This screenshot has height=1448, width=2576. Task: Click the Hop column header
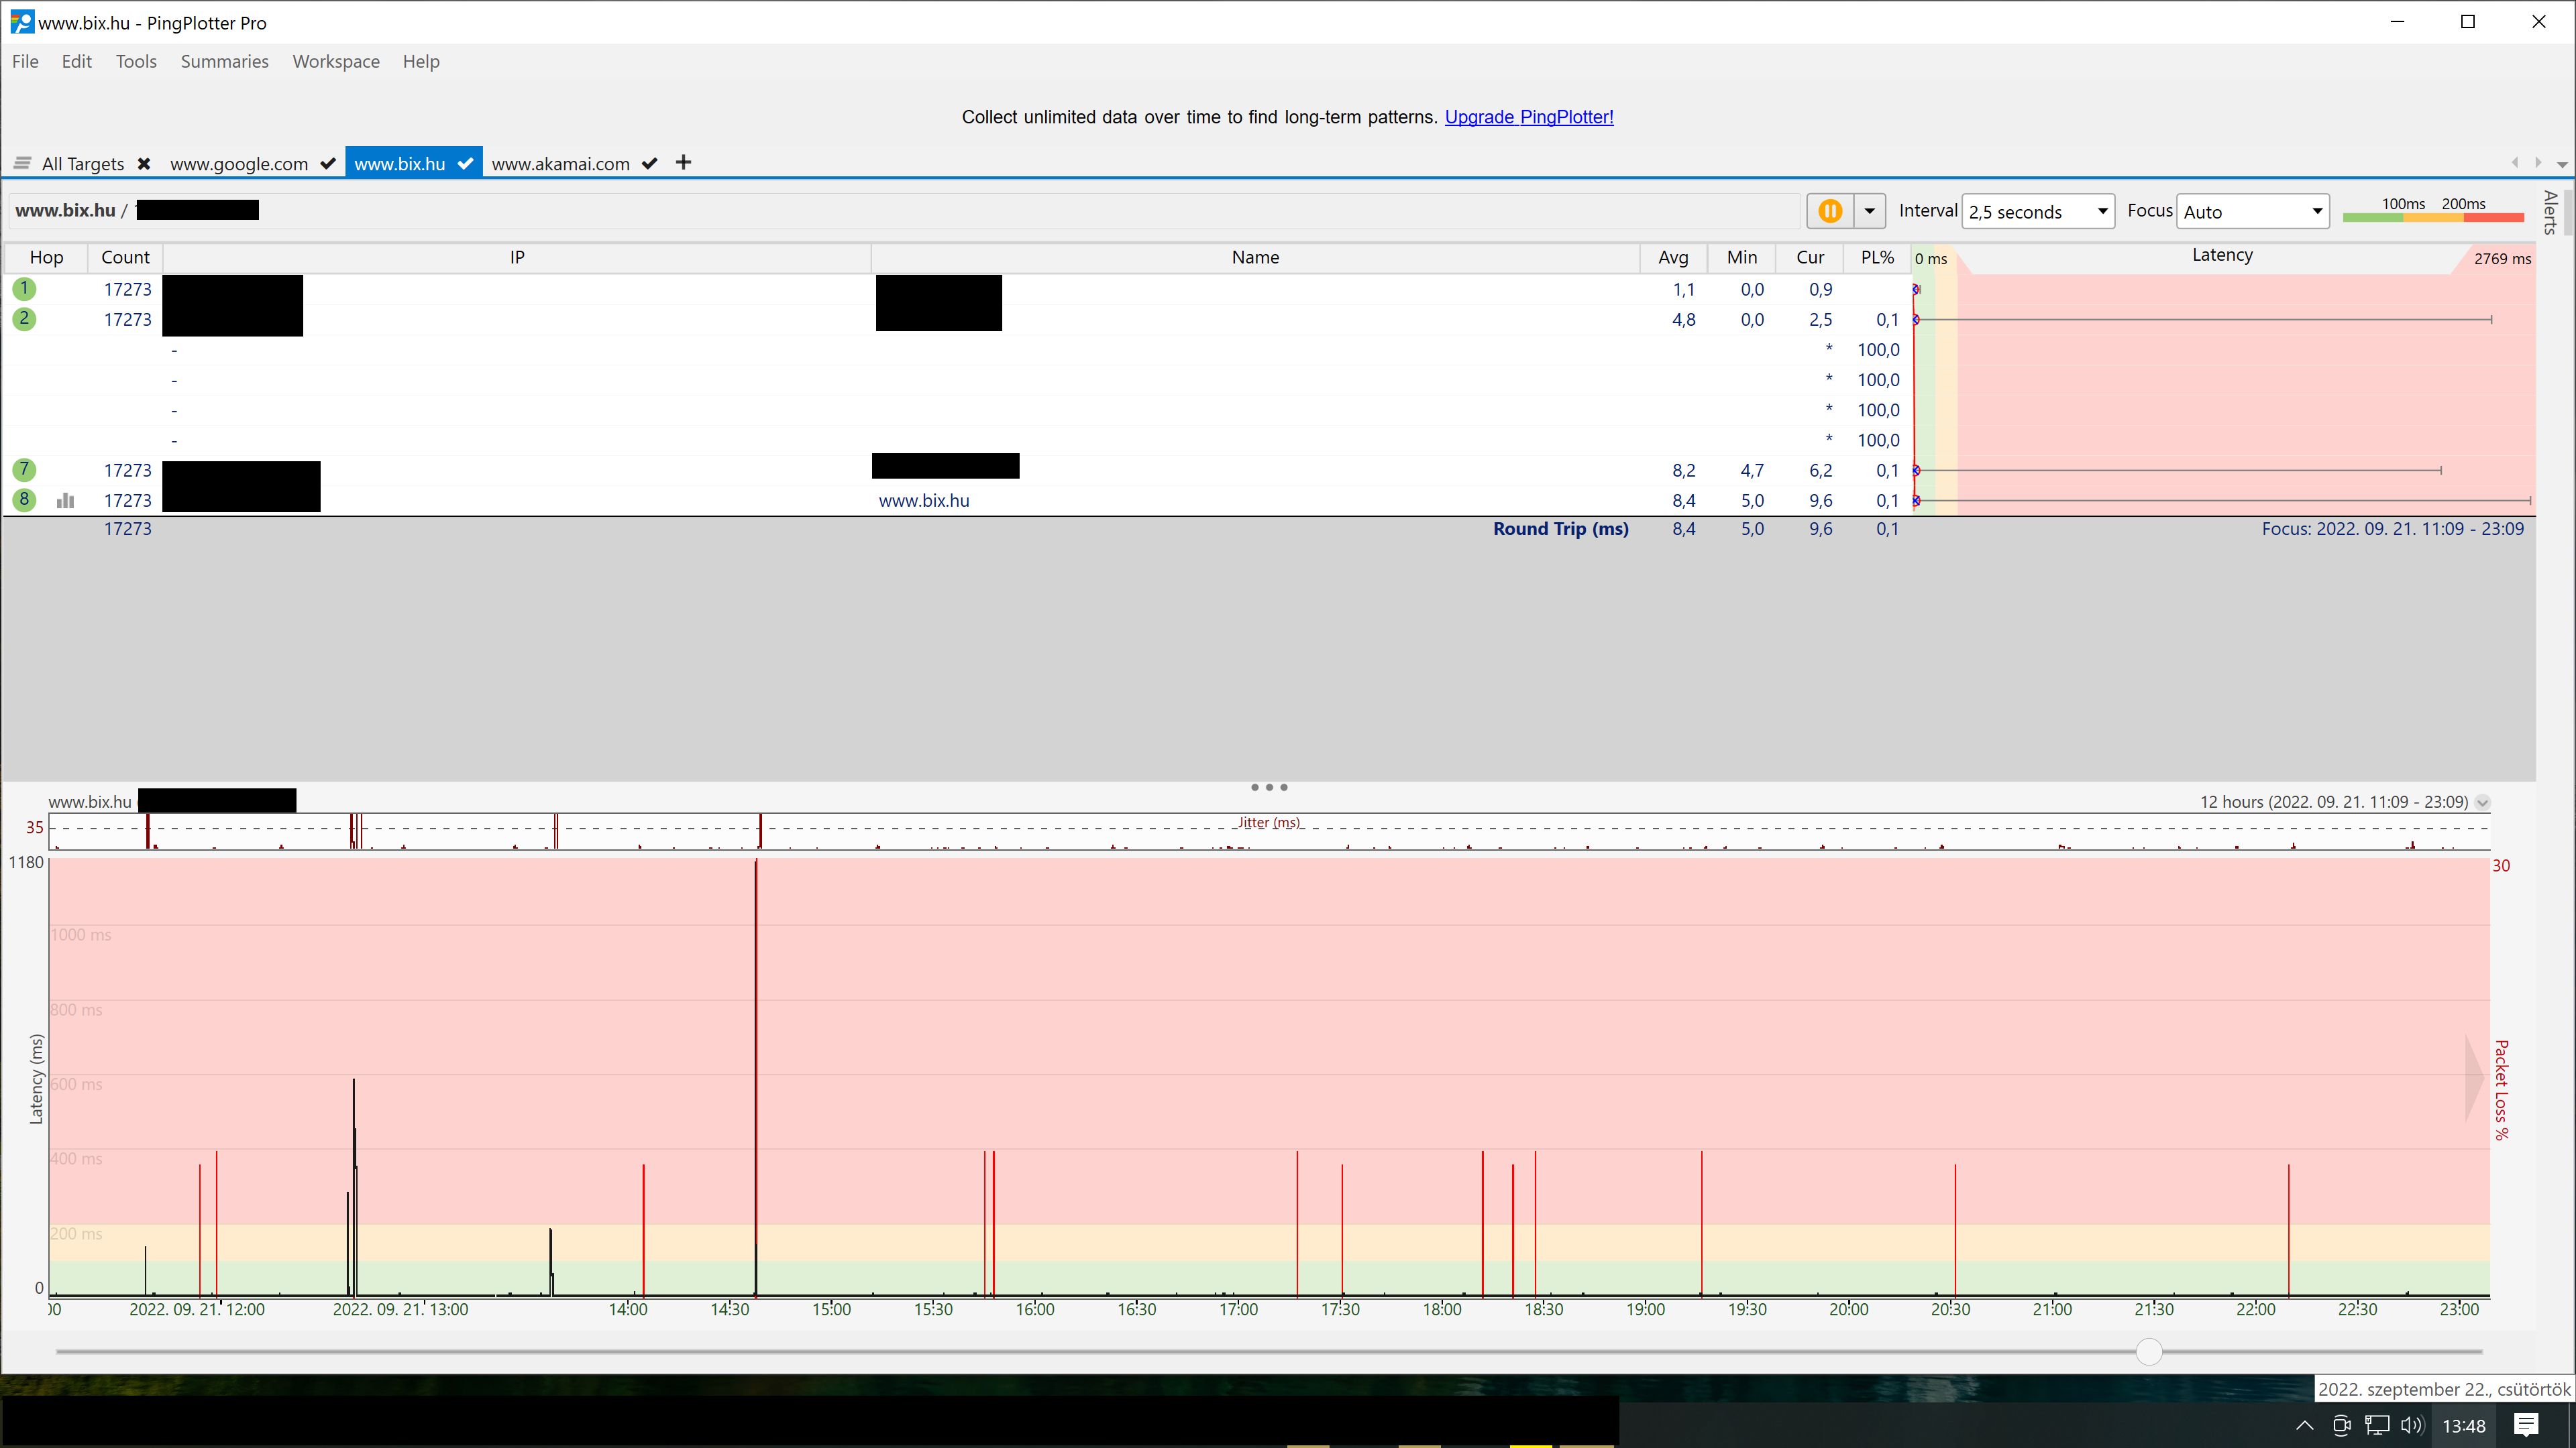(x=46, y=257)
